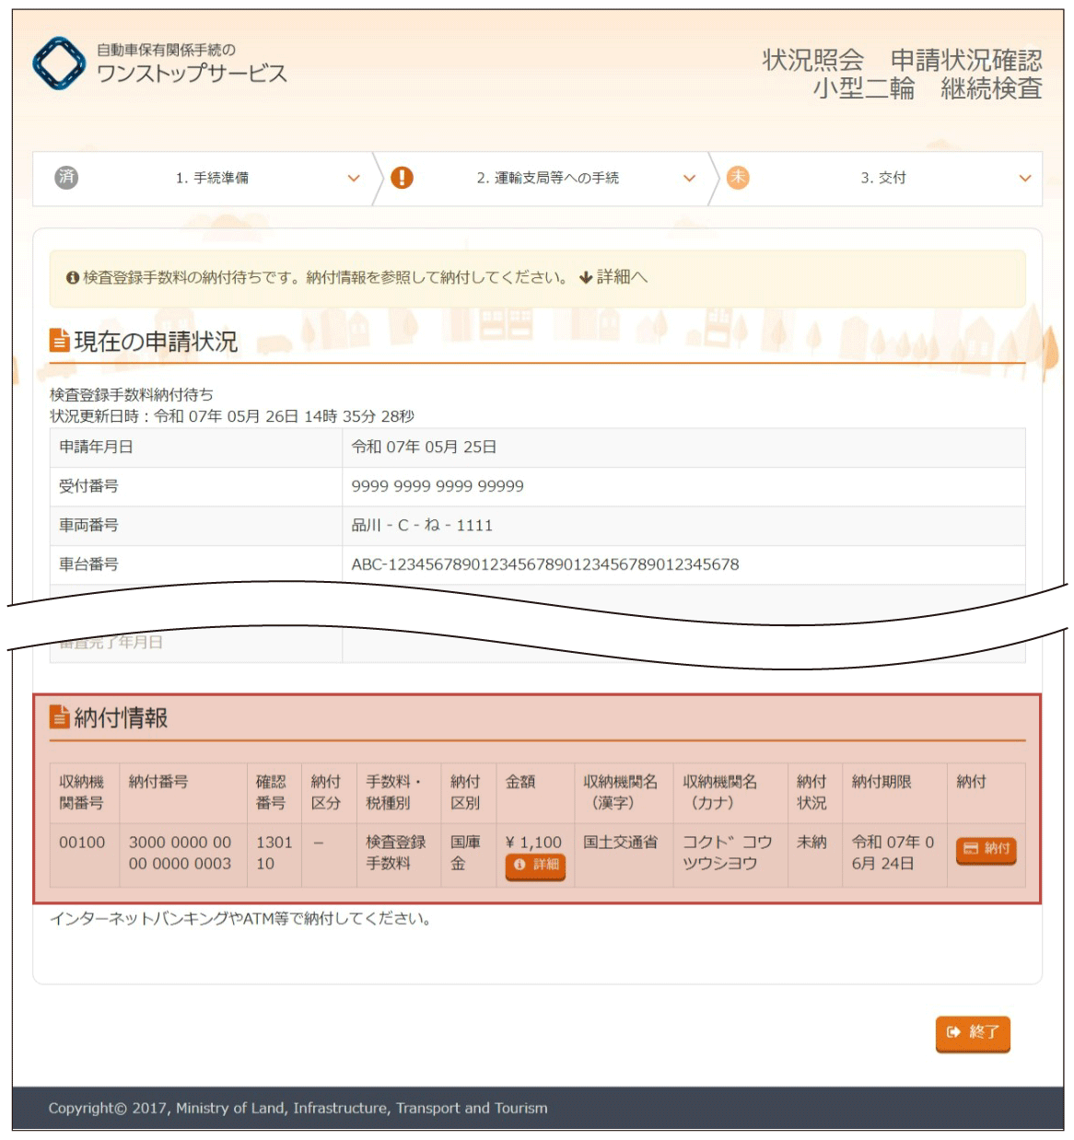Click the 納付期限 cell 令和 07年 06月 24日

tap(894, 854)
